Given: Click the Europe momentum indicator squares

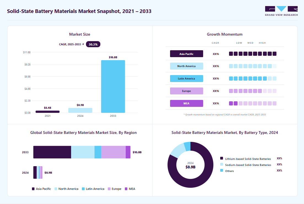Looking at the screenshot, I should [x=253, y=91].
